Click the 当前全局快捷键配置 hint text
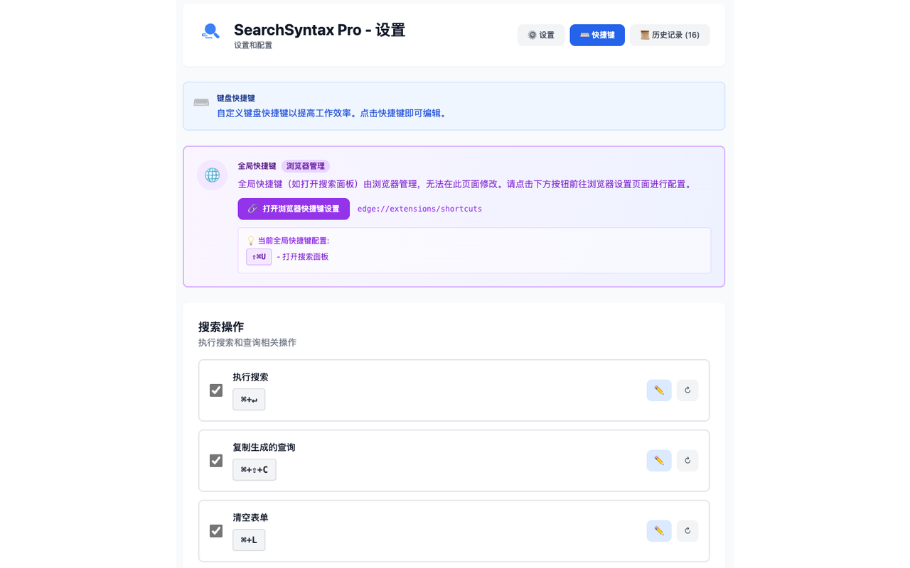The image size is (910, 568). (287, 241)
